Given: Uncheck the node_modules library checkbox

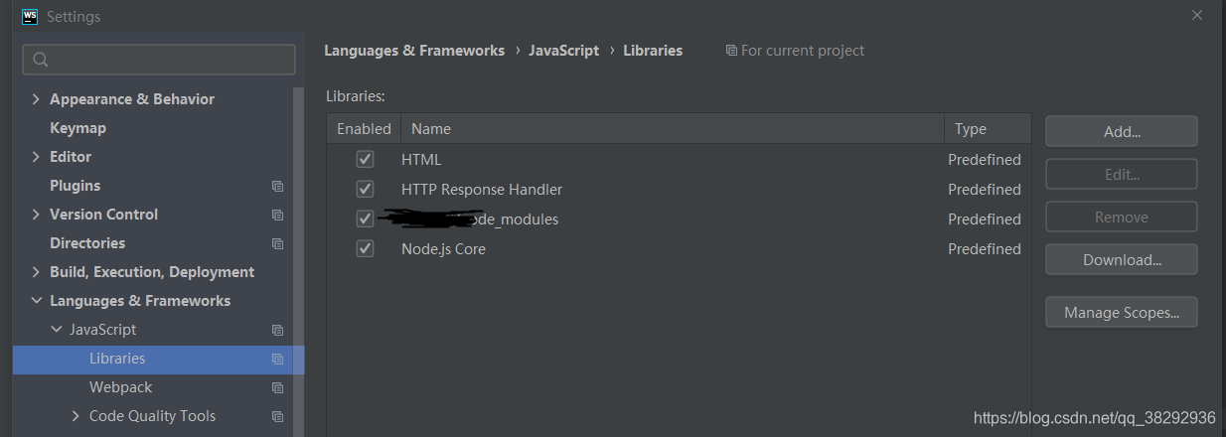Looking at the screenshot, I should 366,218.
